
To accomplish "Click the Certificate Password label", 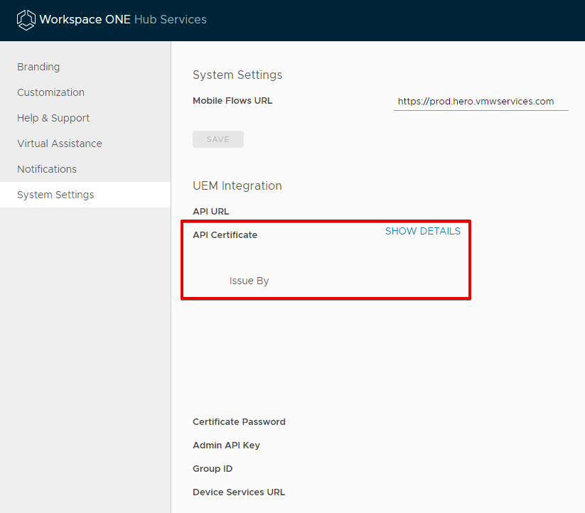I will pos(239,422).
